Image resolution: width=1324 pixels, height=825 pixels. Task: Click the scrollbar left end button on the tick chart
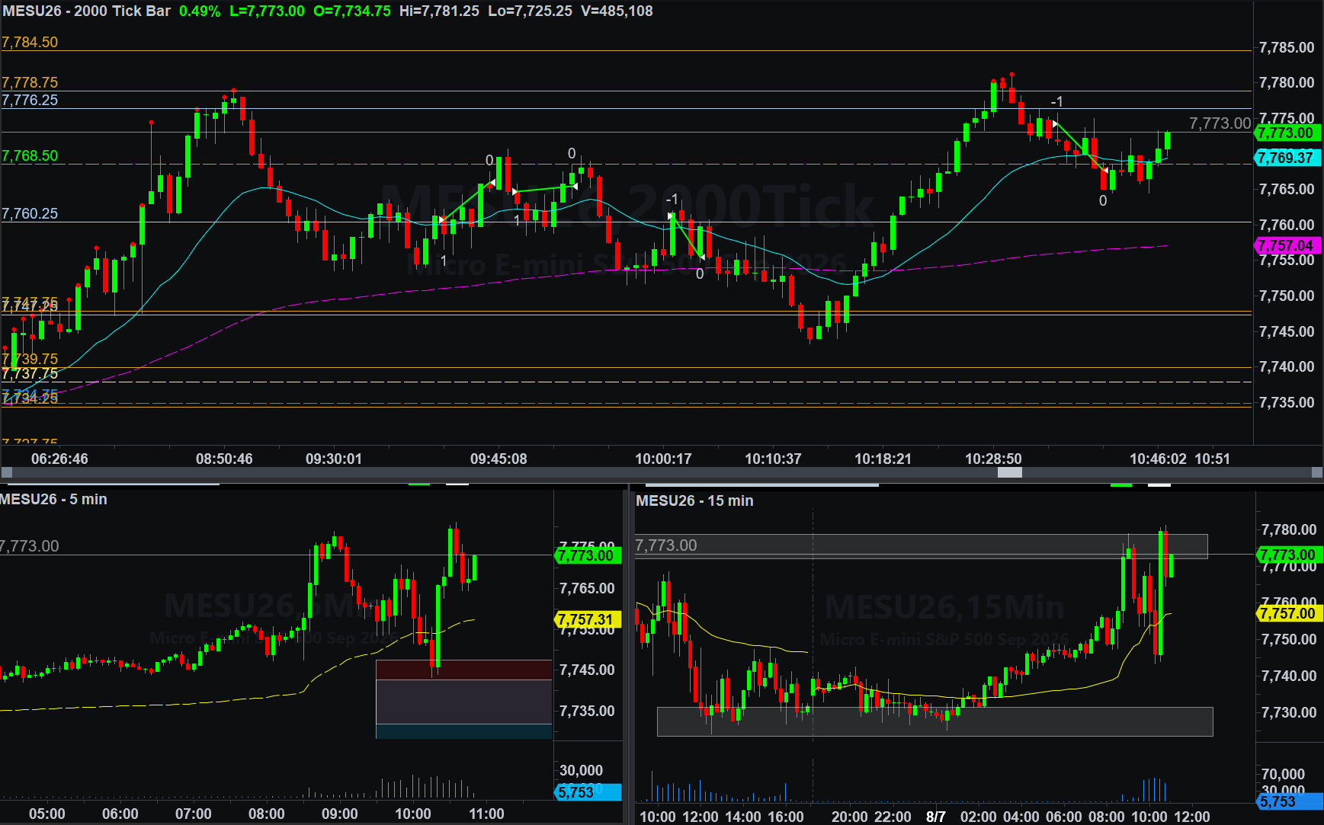[7, 472]
